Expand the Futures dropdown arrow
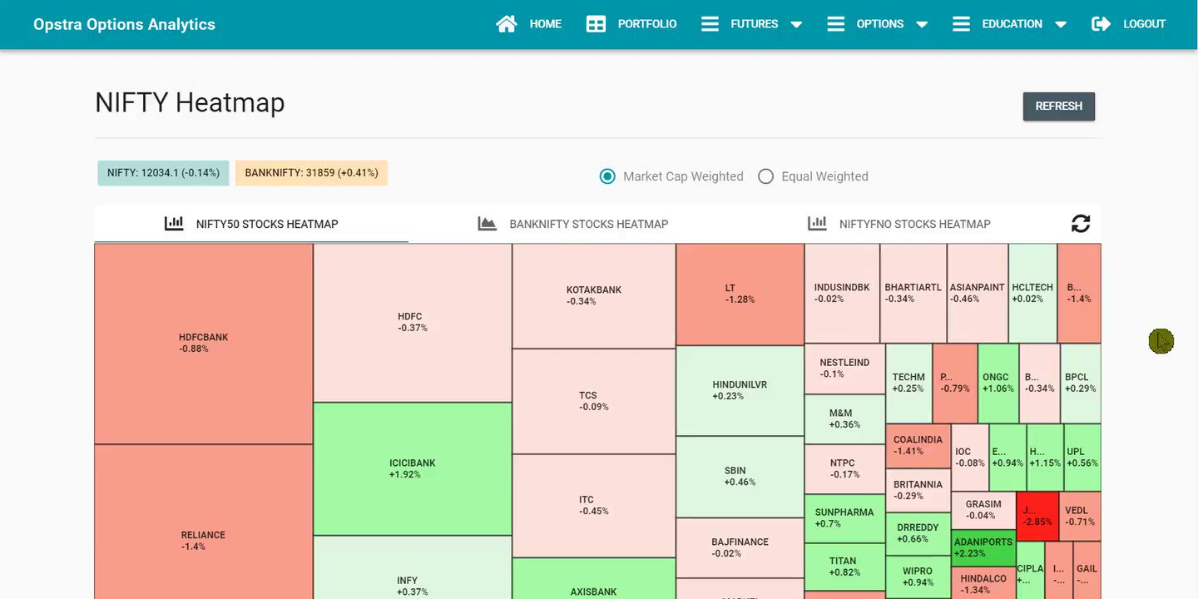This screenshot has height=599, width=1198. coord(796,25)
